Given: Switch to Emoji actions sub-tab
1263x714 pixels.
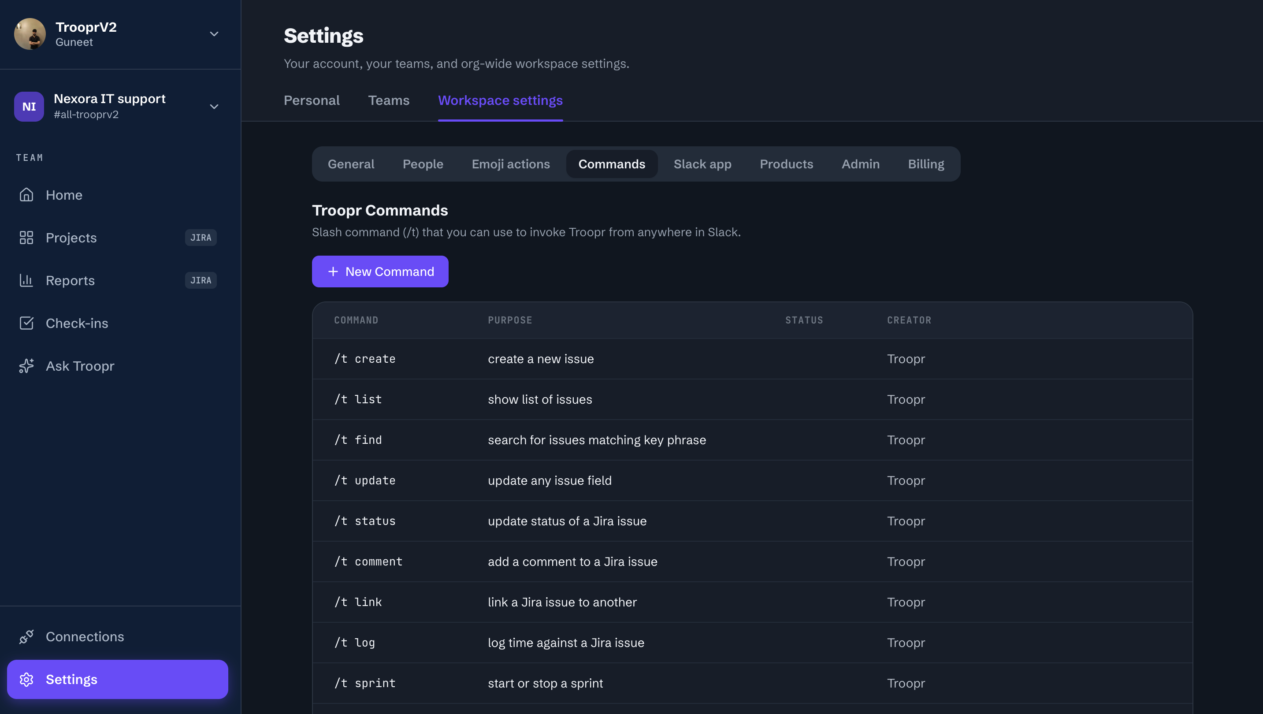Looking at the screenshot, I should coord(510,164).
